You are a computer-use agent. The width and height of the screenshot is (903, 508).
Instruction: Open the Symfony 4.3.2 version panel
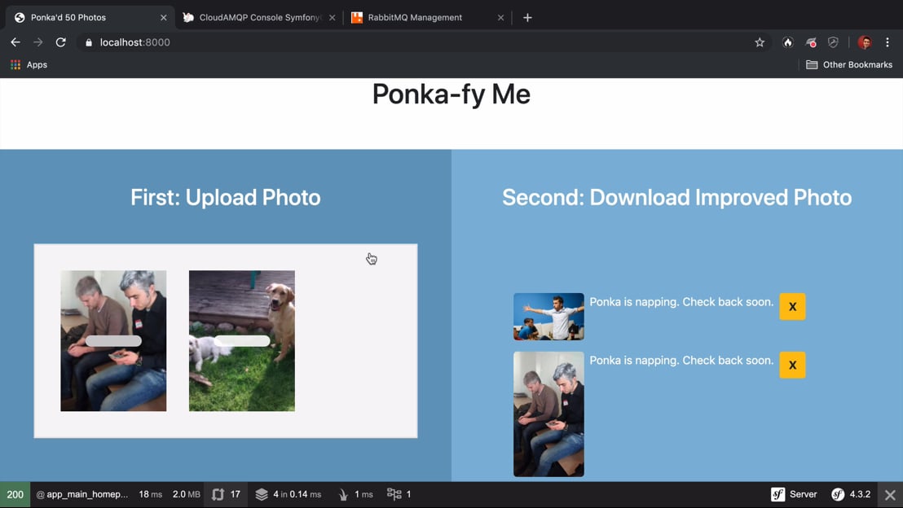(x=851, y=494)
